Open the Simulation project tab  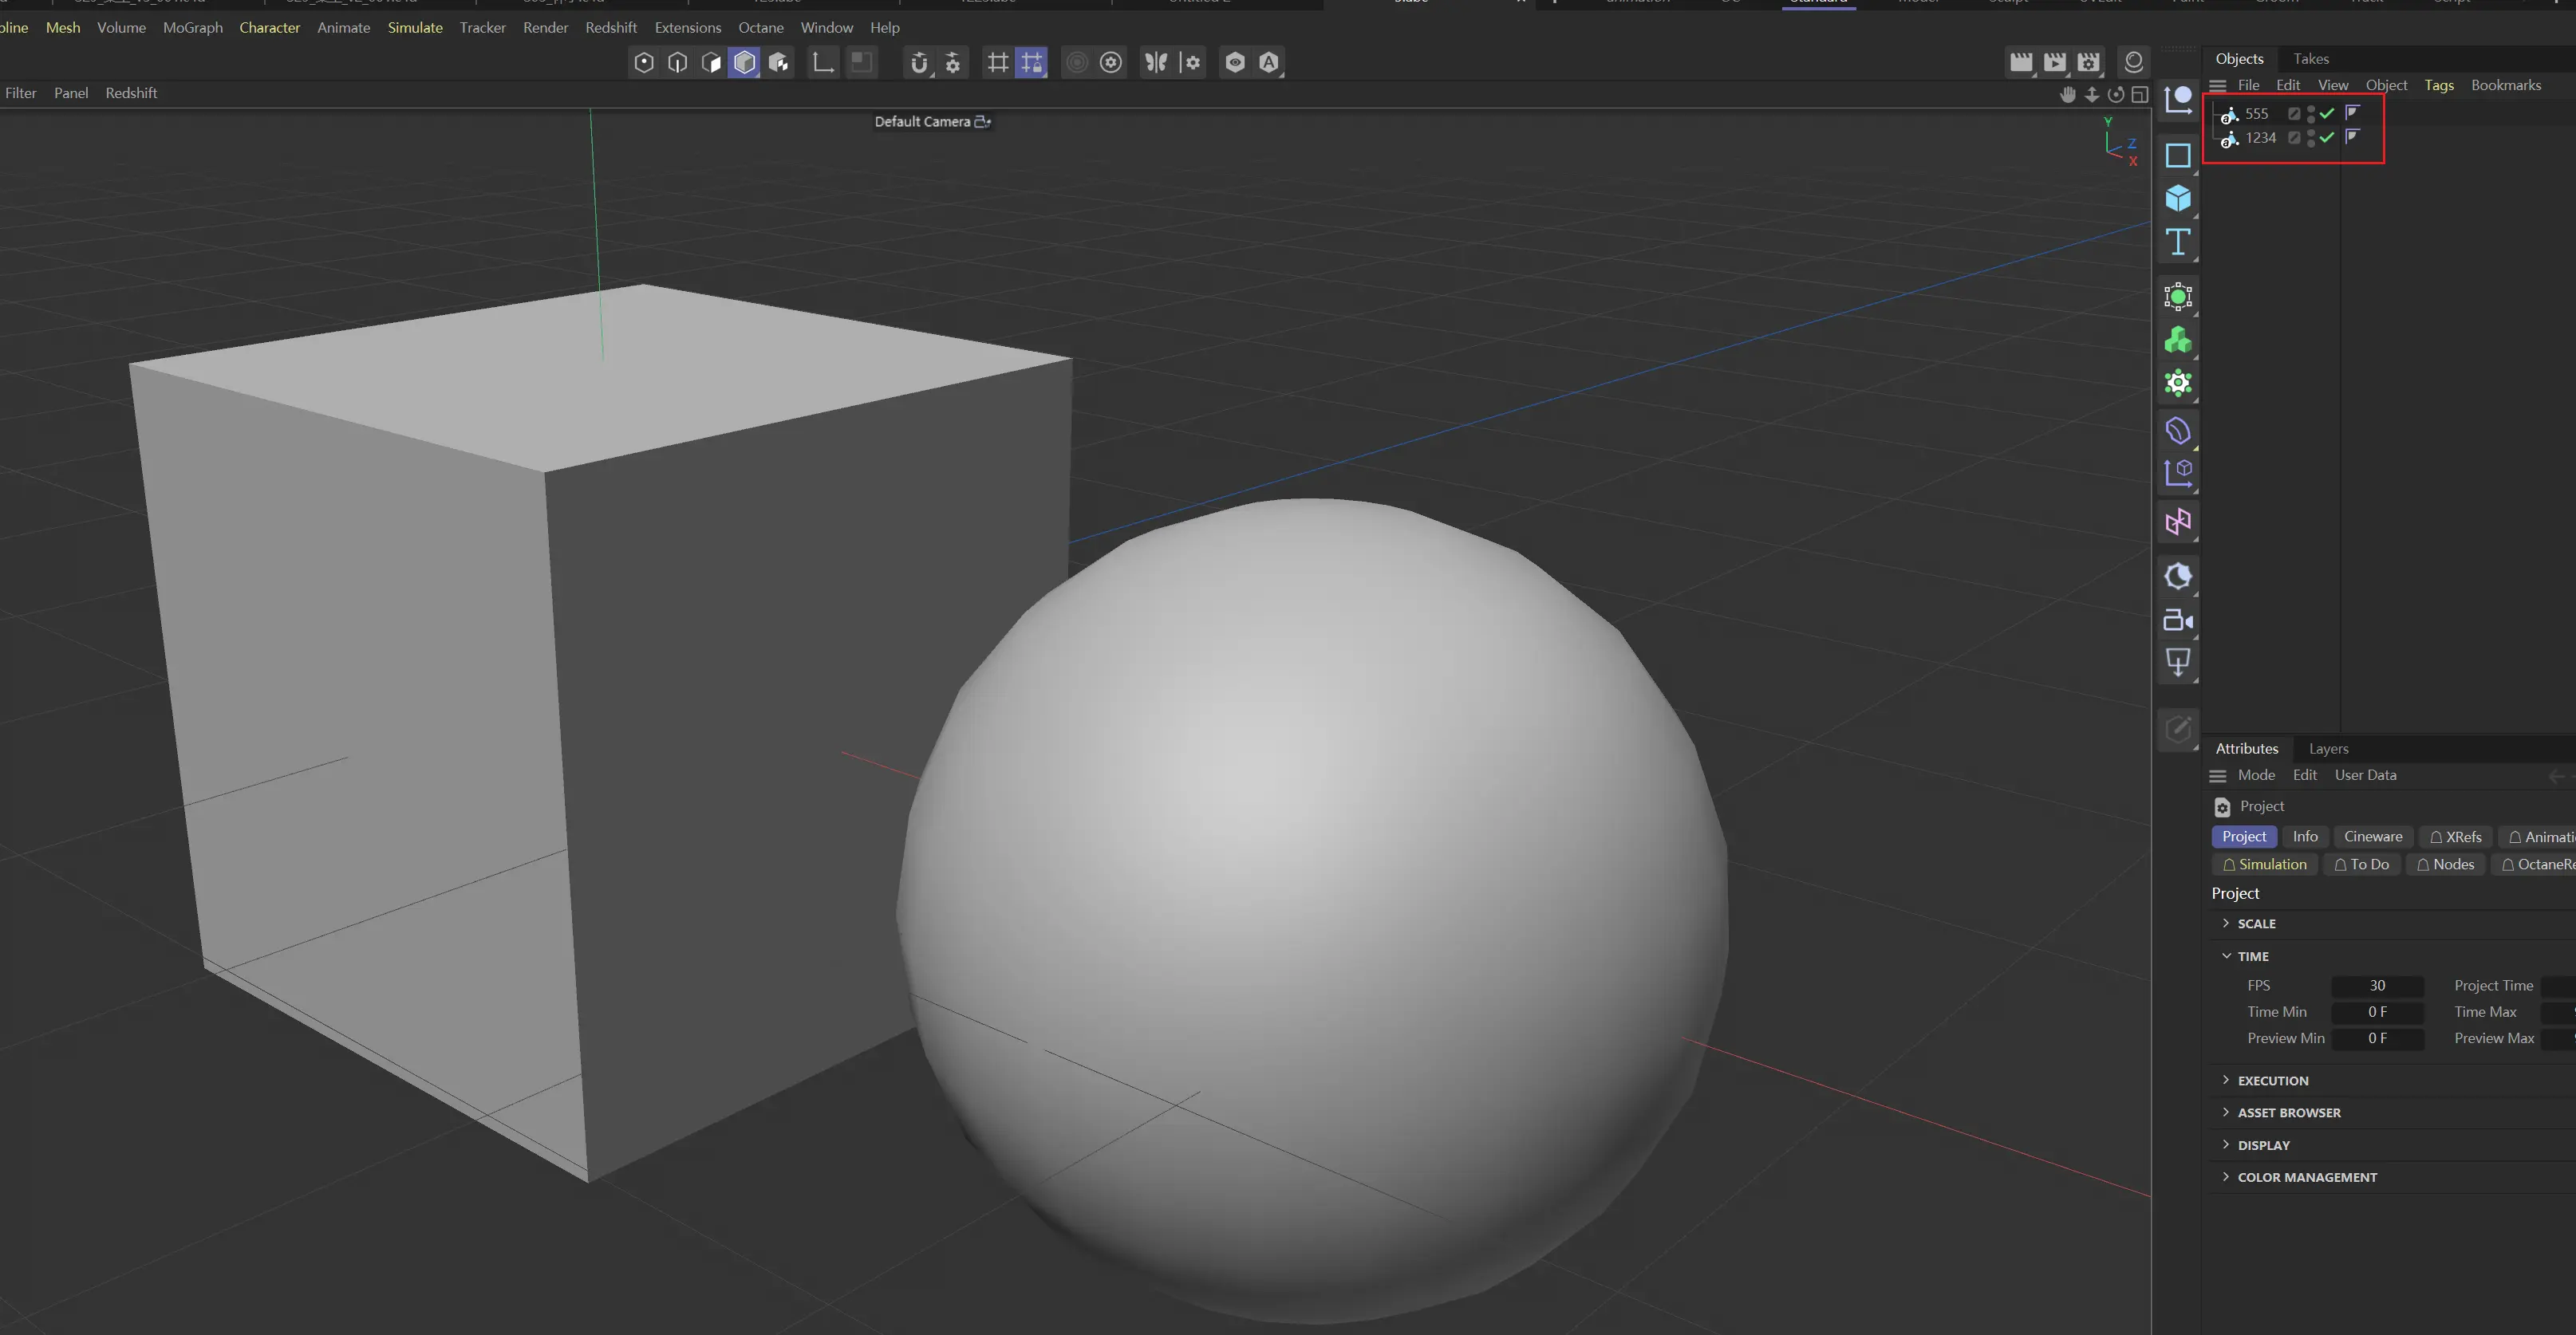pyautogui.click(x=2264, y=865)
